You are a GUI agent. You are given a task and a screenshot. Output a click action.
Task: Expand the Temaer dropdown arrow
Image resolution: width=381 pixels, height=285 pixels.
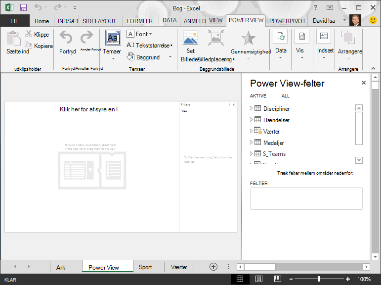[x=113, y=59]
